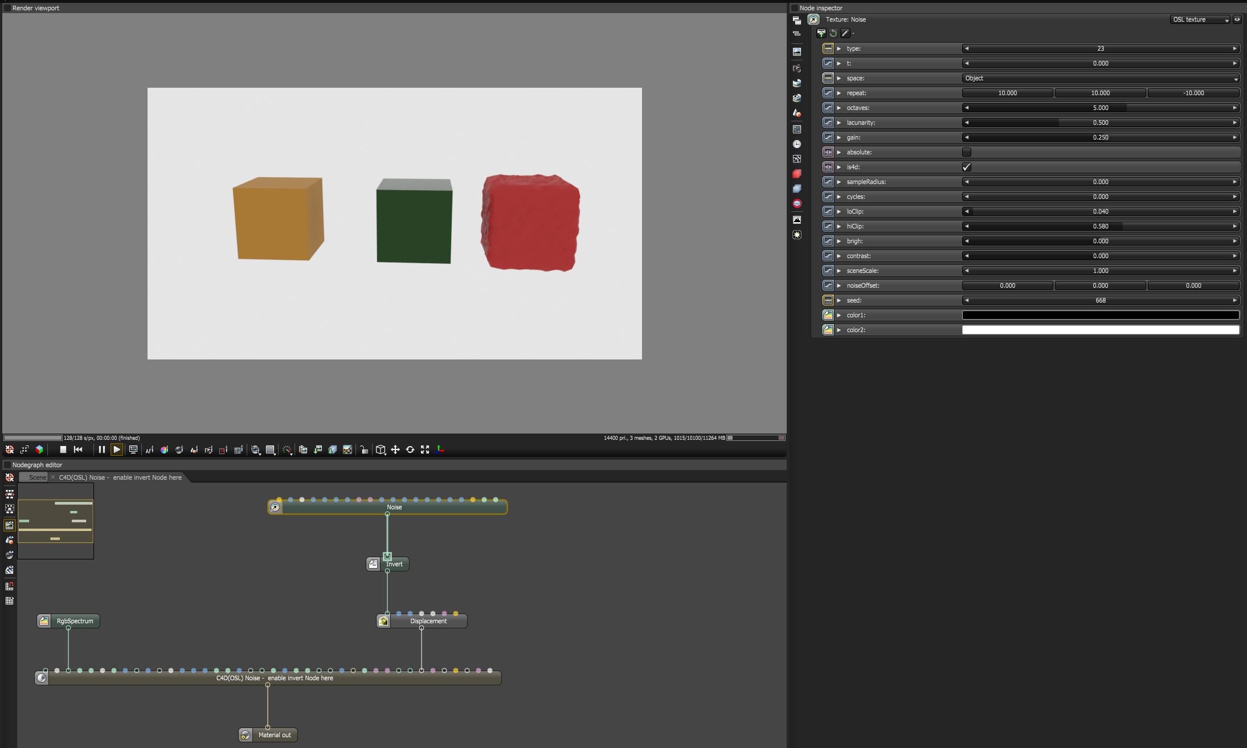Viewport: 1247px width, 748px height.
Task: Click the scale gizmo icon
Action: click(x=424, y=449)
